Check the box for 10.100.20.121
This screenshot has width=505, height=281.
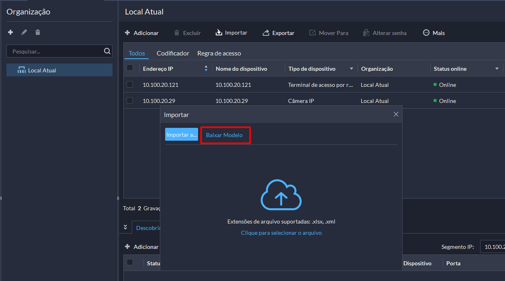tap(130, 84)
